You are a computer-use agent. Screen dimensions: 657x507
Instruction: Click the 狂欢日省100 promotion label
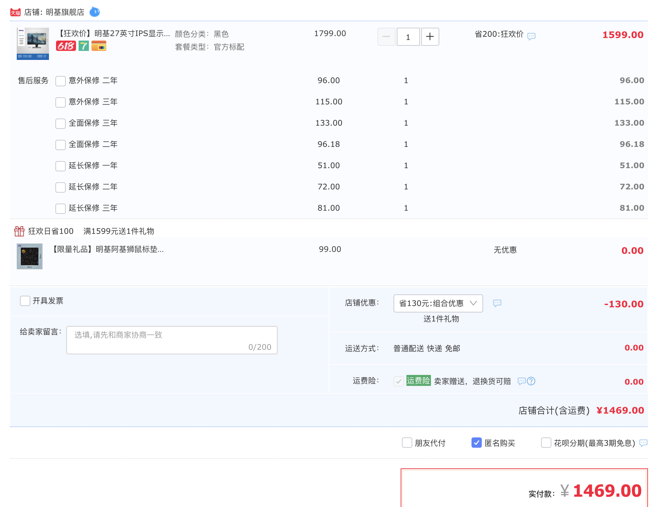[51, 231]
